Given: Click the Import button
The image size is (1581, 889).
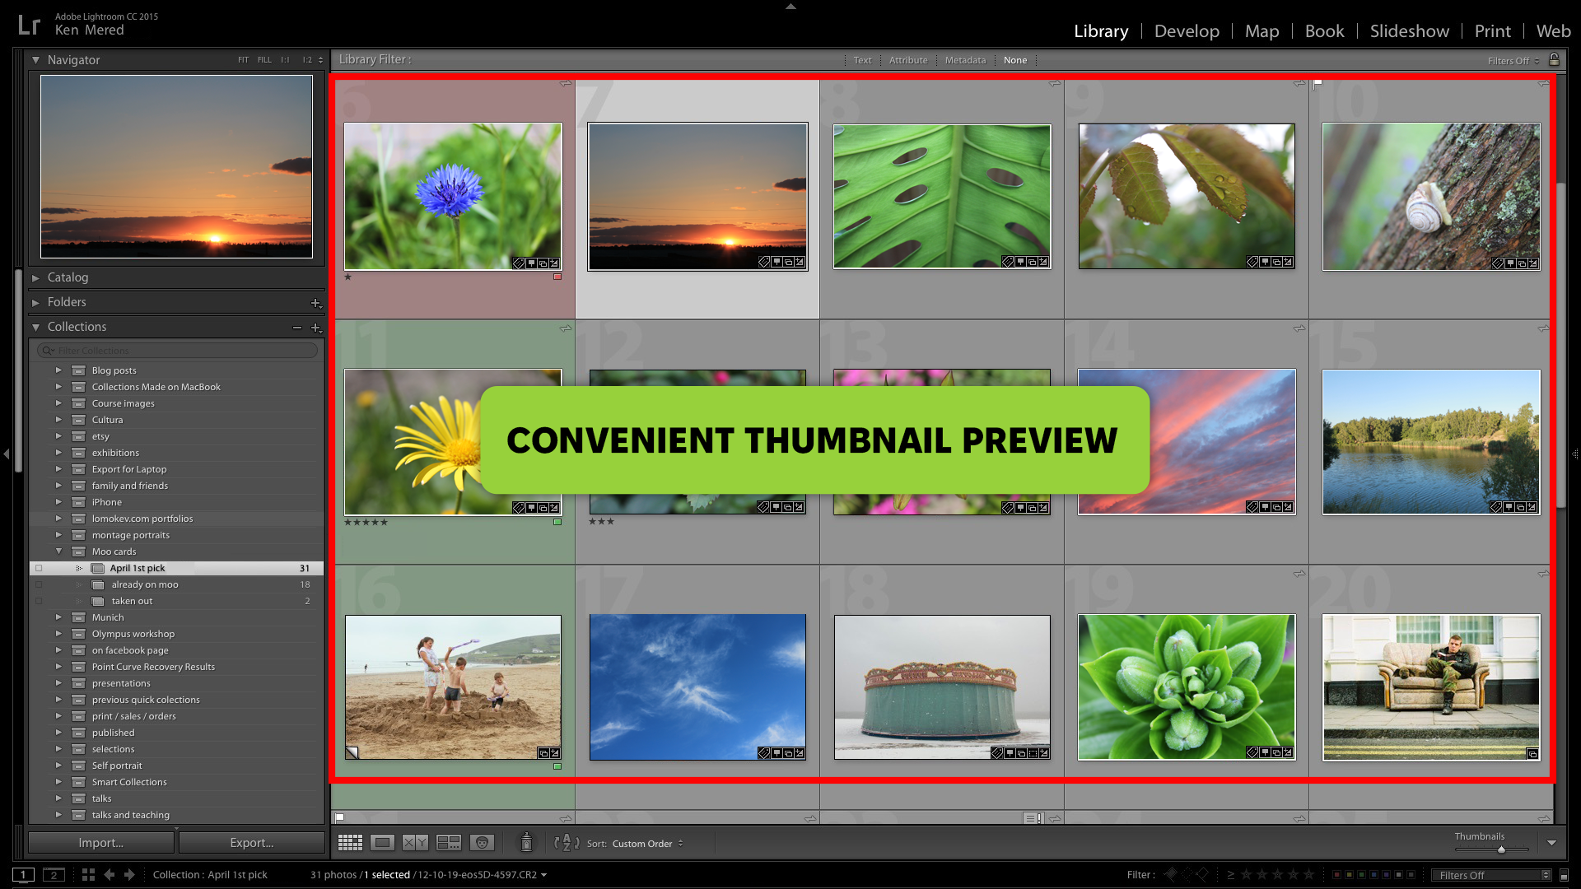Looking at the screenshot, I should (x=100, y=842).
